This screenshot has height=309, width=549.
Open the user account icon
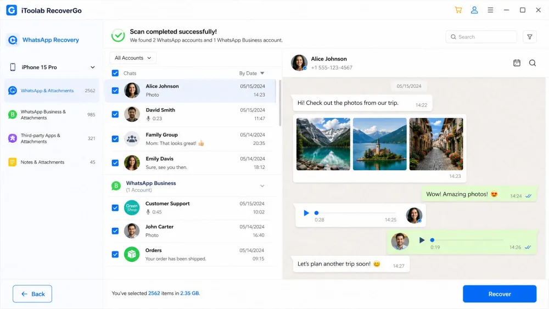[x=474, y=10]
